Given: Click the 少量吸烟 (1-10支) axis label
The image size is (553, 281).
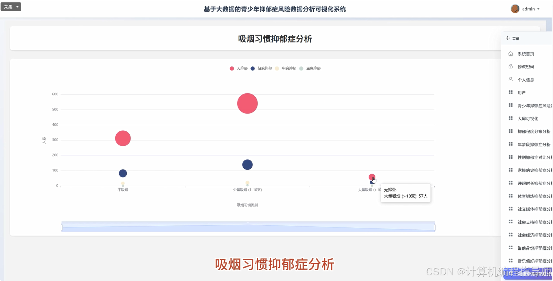Looking at the screenshot, I should point(247,190).
